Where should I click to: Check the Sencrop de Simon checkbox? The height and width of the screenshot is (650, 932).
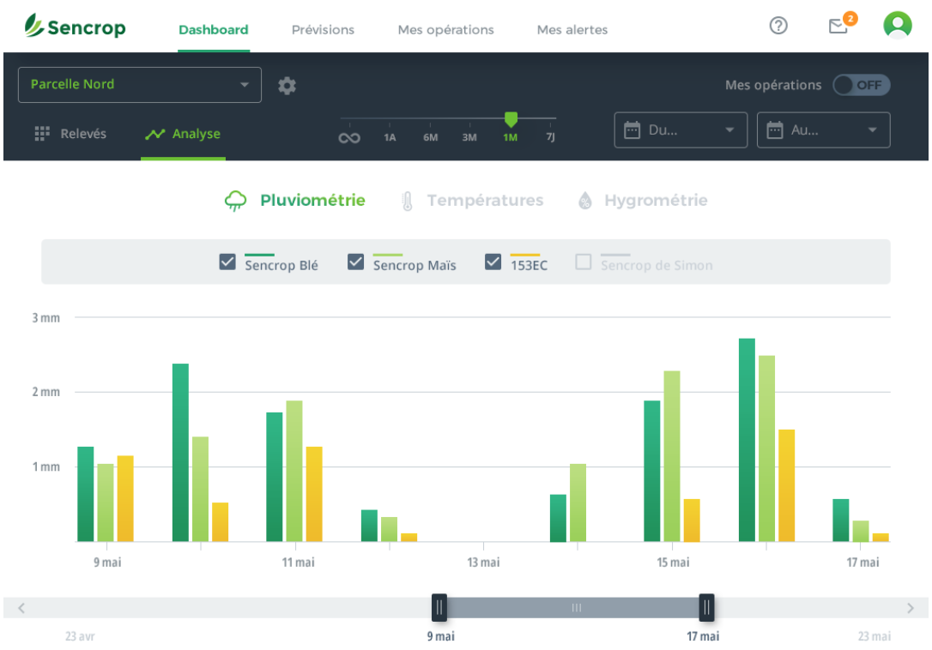click(x=584, y=262)
